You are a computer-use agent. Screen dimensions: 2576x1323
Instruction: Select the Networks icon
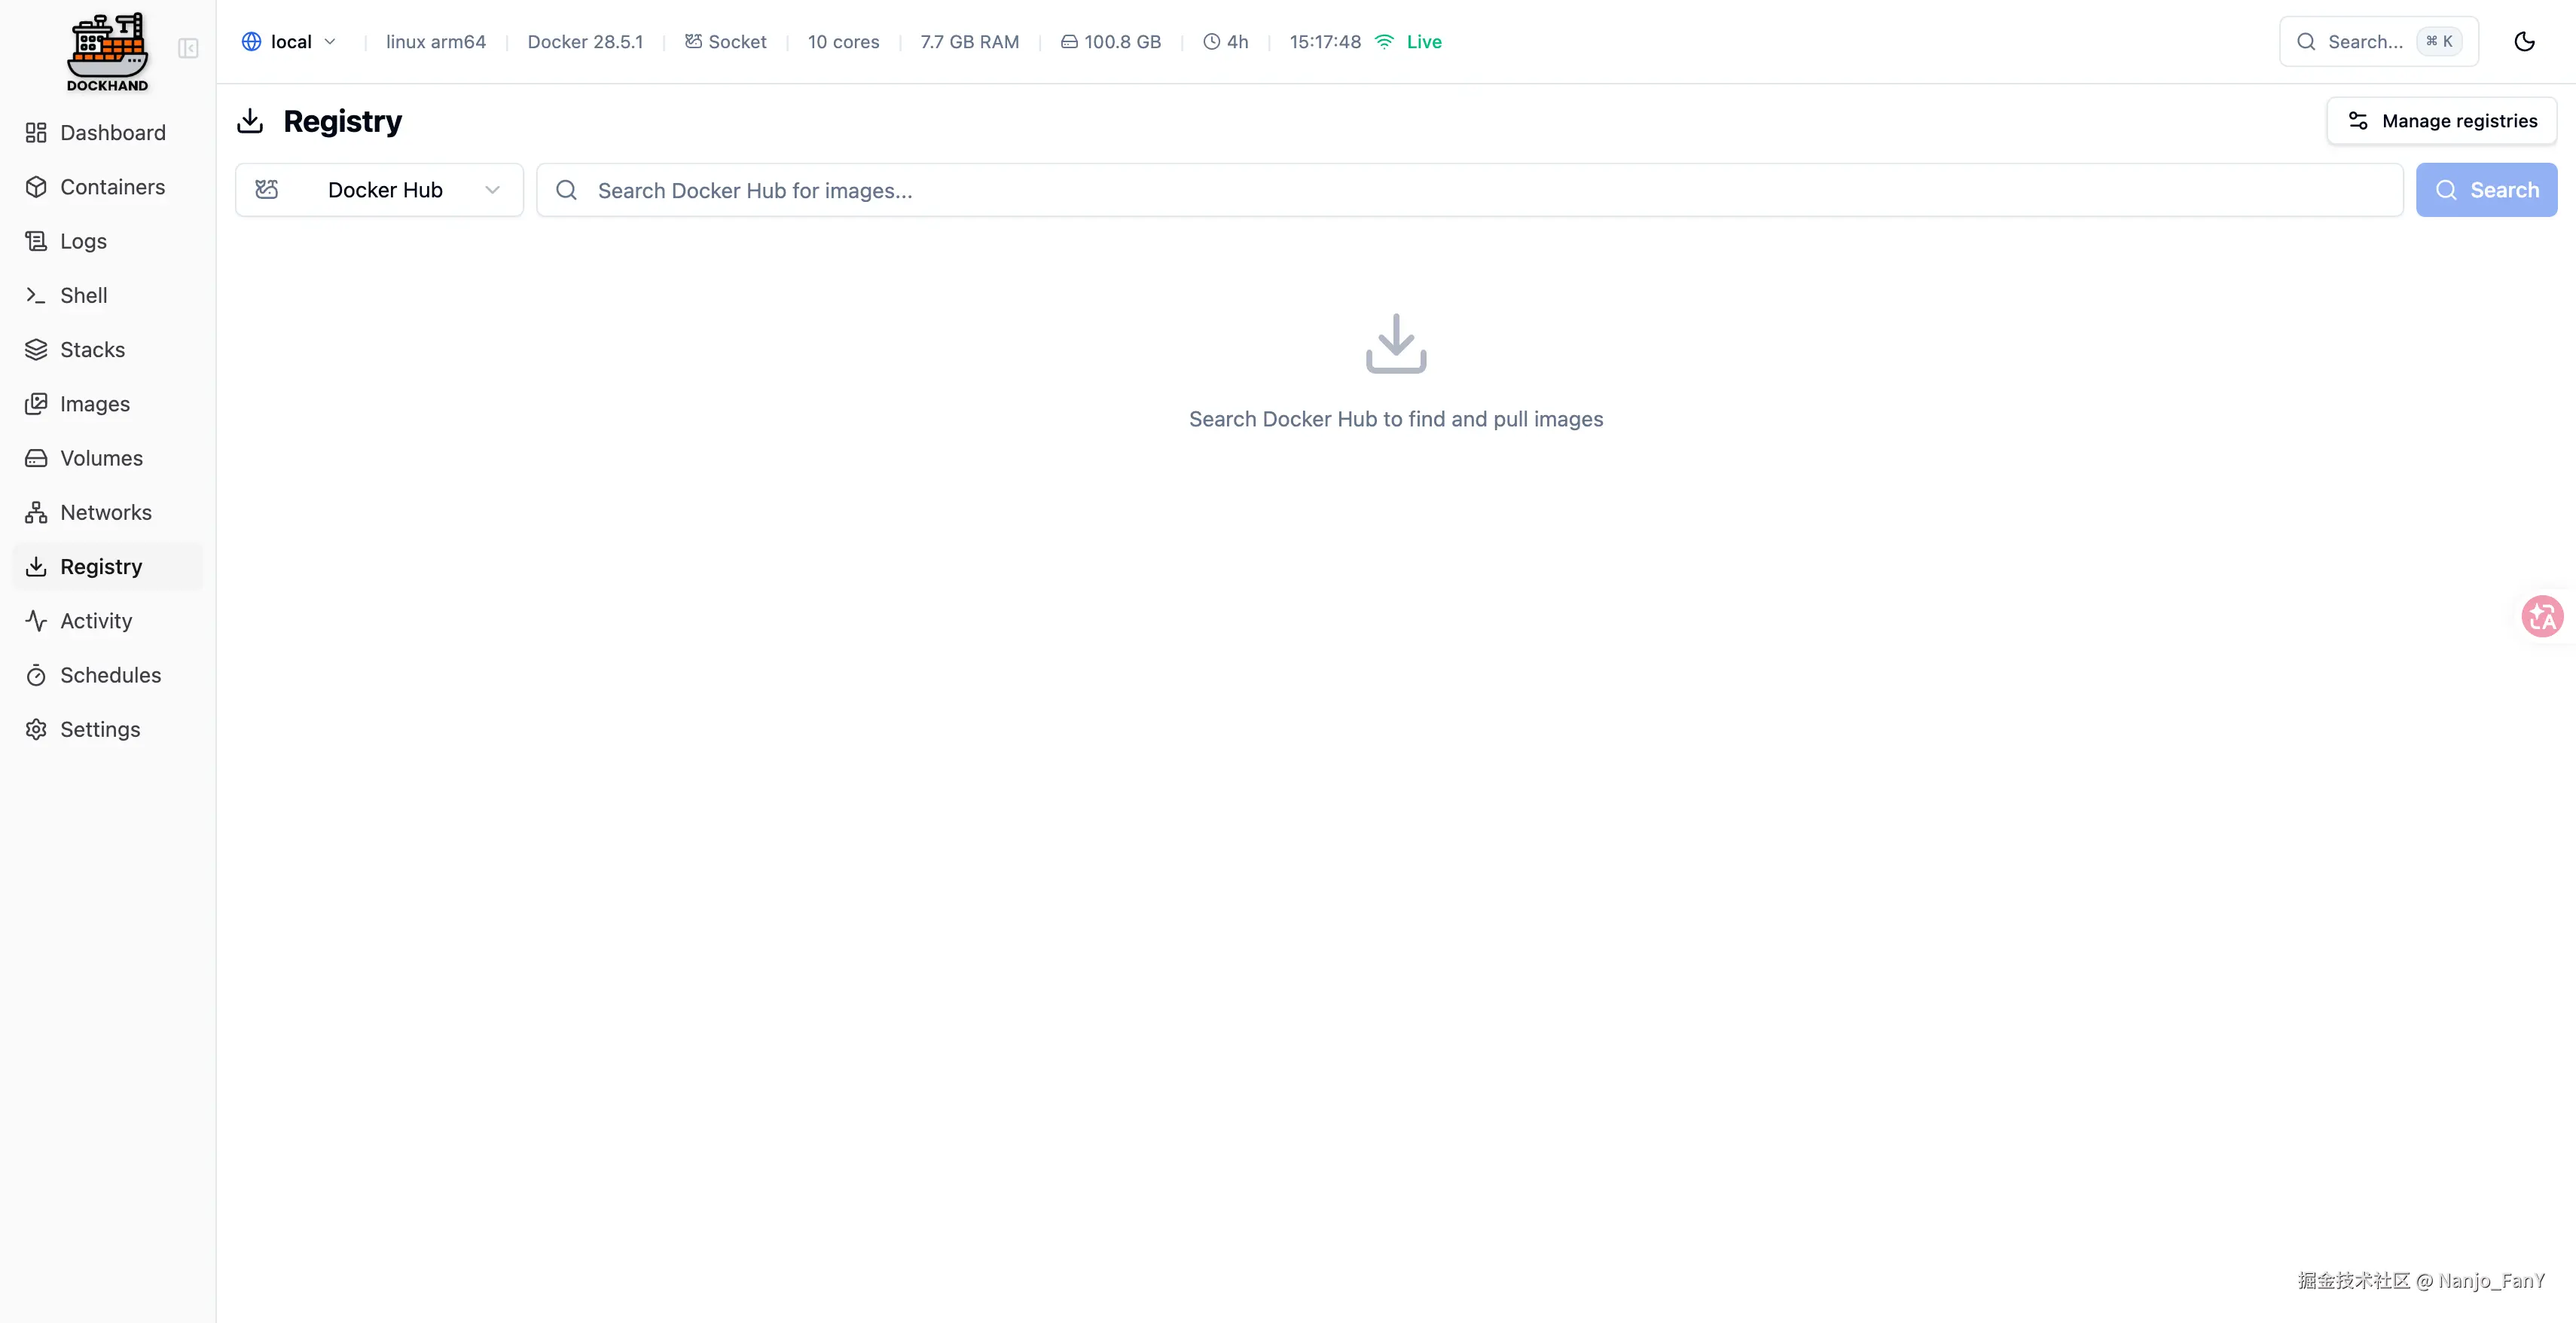pos(37,512)
